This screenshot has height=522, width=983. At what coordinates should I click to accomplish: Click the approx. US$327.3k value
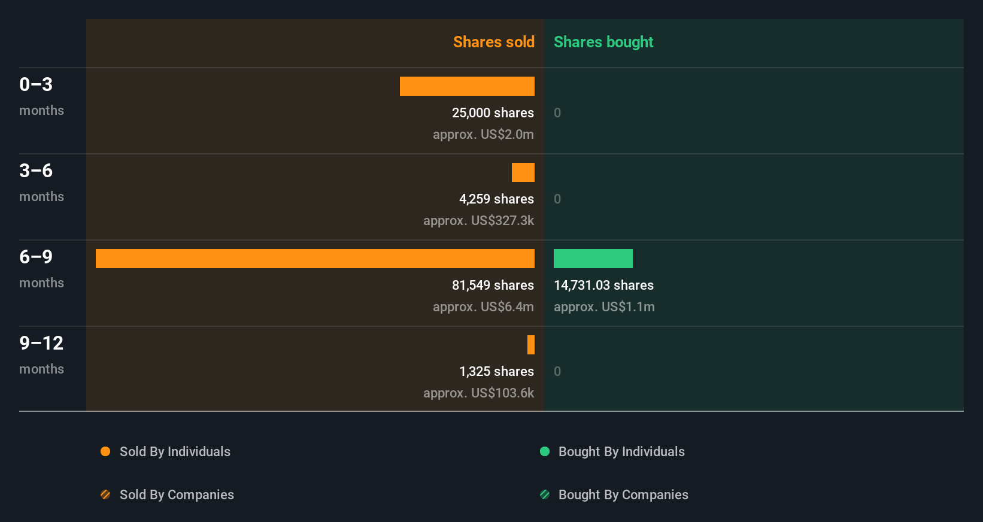(x=478, y=220)
